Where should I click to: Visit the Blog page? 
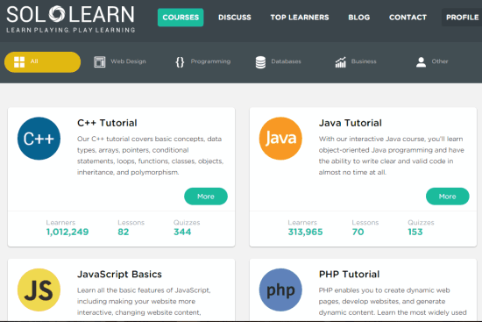point(359,18)
